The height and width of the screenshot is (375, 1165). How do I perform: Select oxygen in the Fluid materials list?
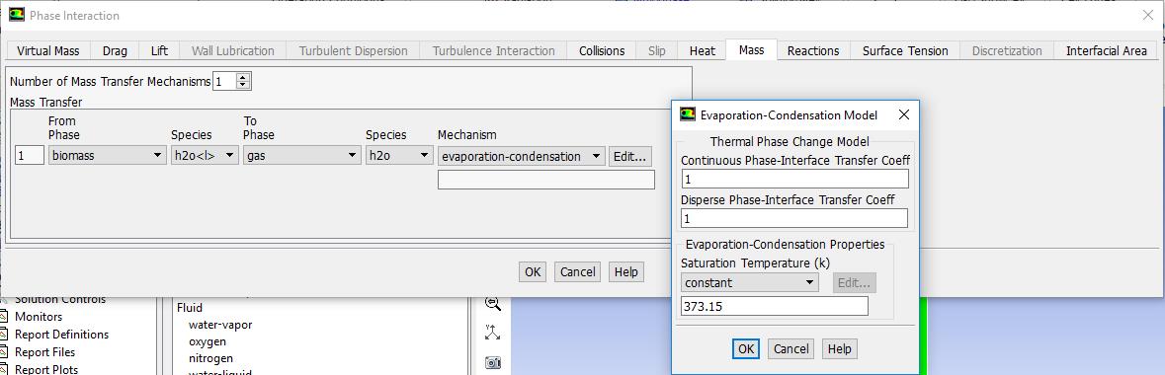click(208, 341)
